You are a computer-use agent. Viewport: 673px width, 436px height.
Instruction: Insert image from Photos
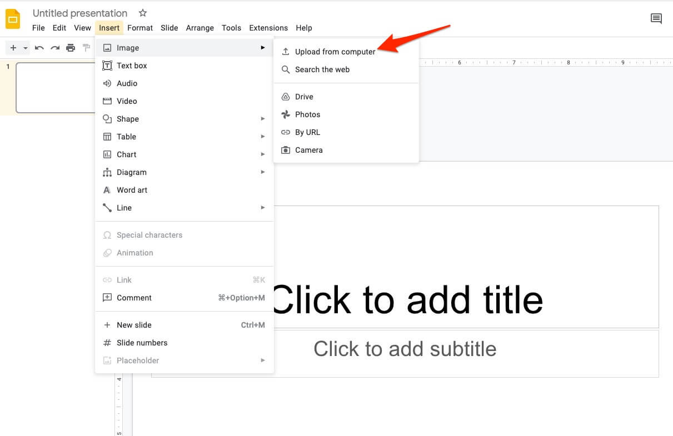click(x=307, y=114)
